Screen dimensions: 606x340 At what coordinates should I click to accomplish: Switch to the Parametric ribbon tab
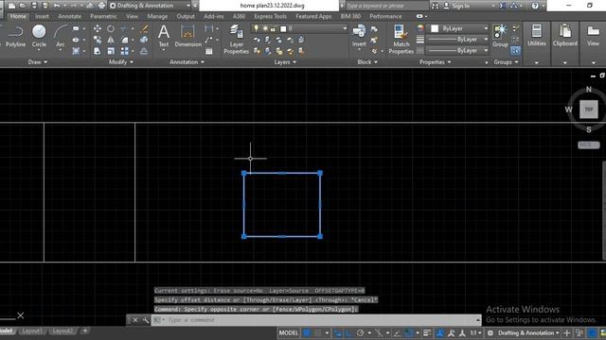pos(103,17)
